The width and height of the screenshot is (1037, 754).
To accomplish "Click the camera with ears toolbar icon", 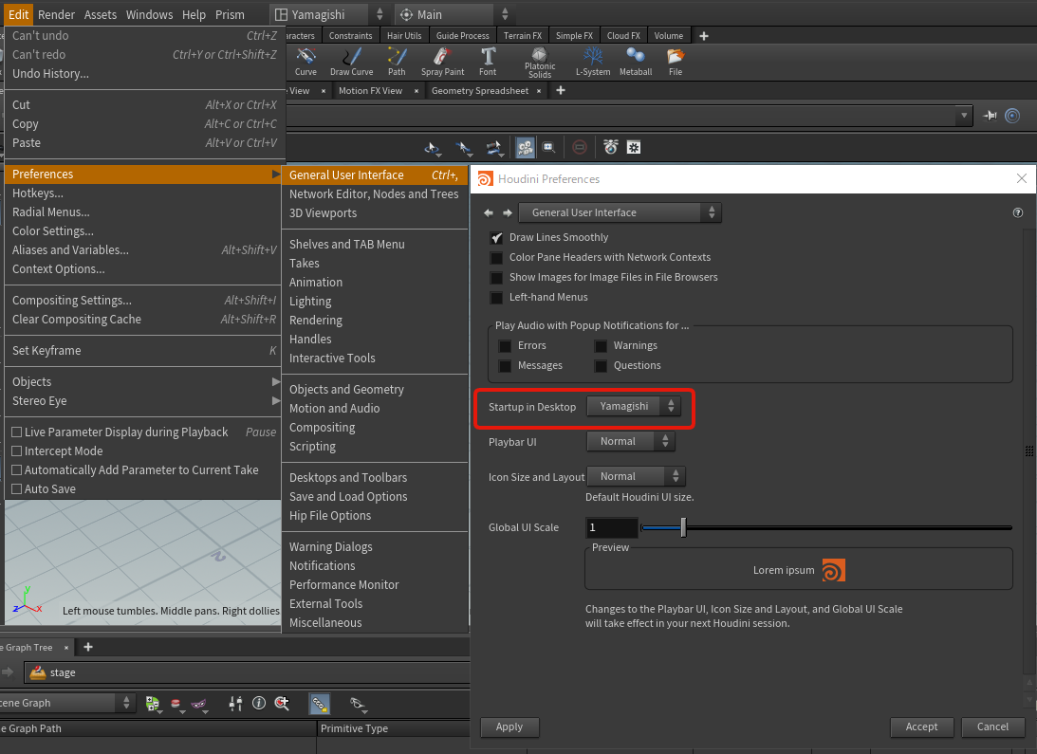I will tap(610, 147).
